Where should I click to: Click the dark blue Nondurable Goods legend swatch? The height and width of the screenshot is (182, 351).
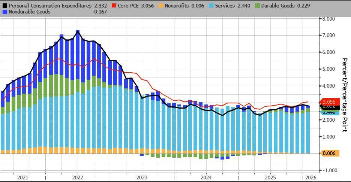4,12
